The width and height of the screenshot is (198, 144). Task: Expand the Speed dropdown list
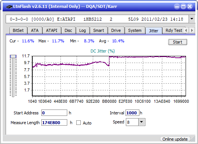click(x=142, y=122)
